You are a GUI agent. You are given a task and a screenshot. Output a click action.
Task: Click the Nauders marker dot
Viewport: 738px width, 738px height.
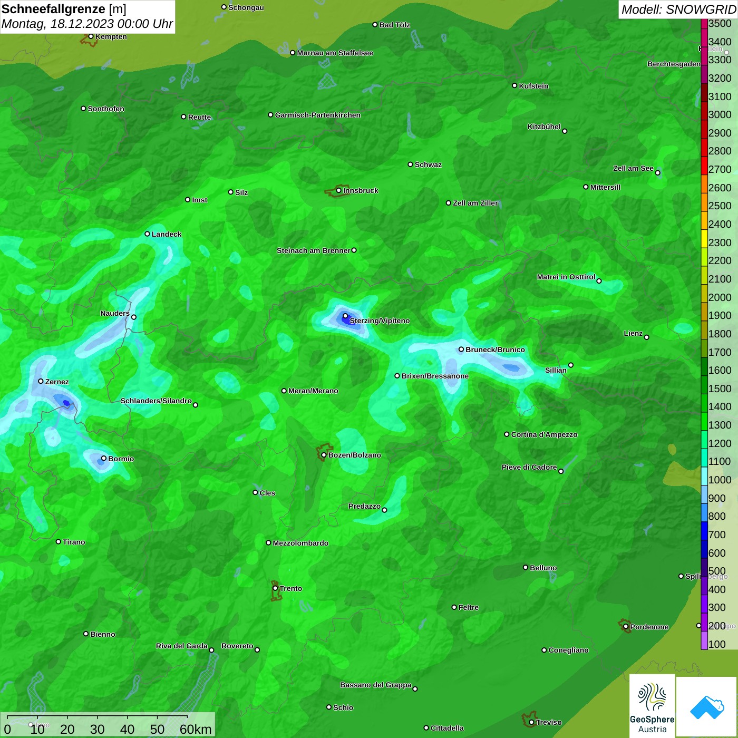(x=134, y=317)
